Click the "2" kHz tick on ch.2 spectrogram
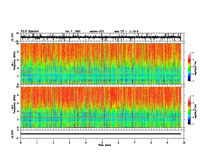207x160 pixels. pos(18,119)
